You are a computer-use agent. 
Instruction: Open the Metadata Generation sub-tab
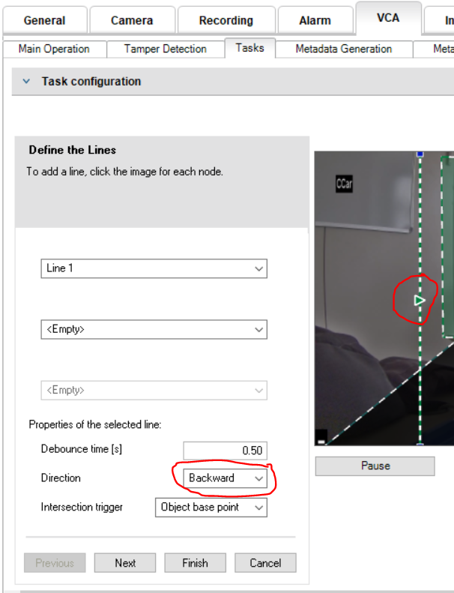coord(343,49)
